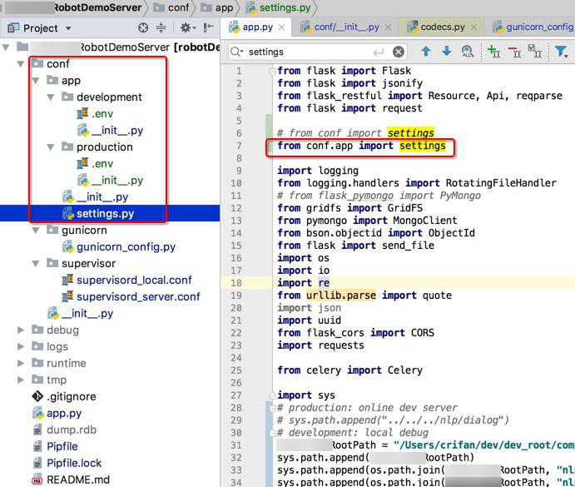Jump to next search occurrence arrow
This screenshot has height=487, width=575.
[446, 52]
